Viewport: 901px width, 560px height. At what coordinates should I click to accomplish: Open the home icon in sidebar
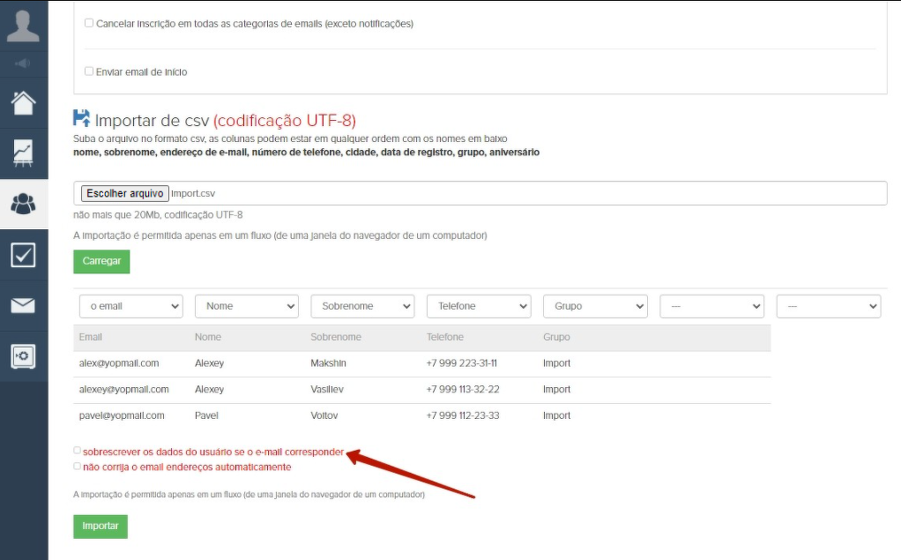tap(23, 102)
